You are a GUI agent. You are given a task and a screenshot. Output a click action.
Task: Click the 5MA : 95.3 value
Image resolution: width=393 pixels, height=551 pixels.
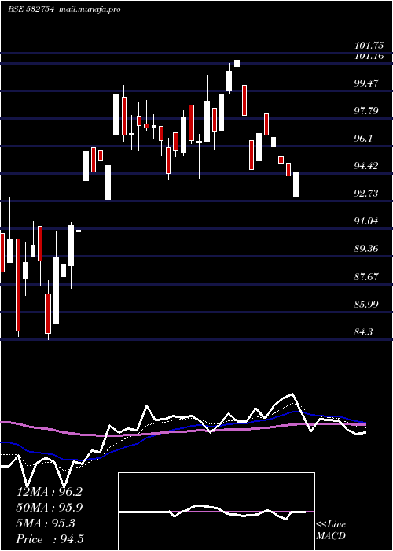pyautogui.click(x=46, y=523)
